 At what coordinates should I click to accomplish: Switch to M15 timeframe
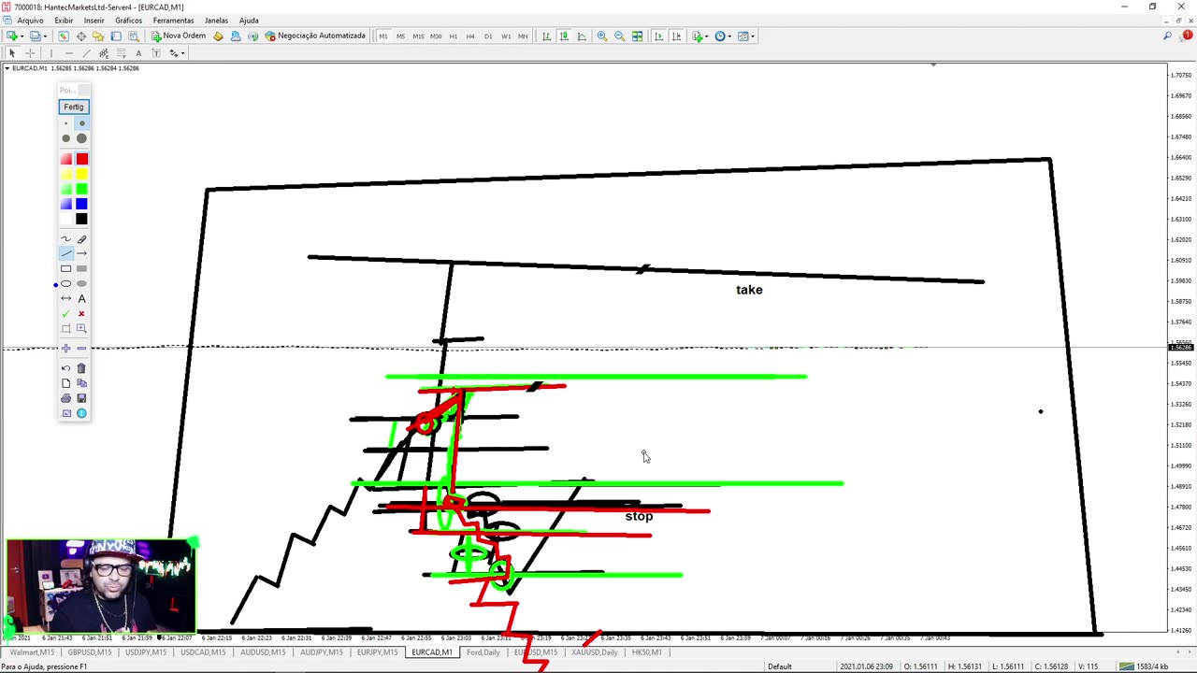(418, 36)
